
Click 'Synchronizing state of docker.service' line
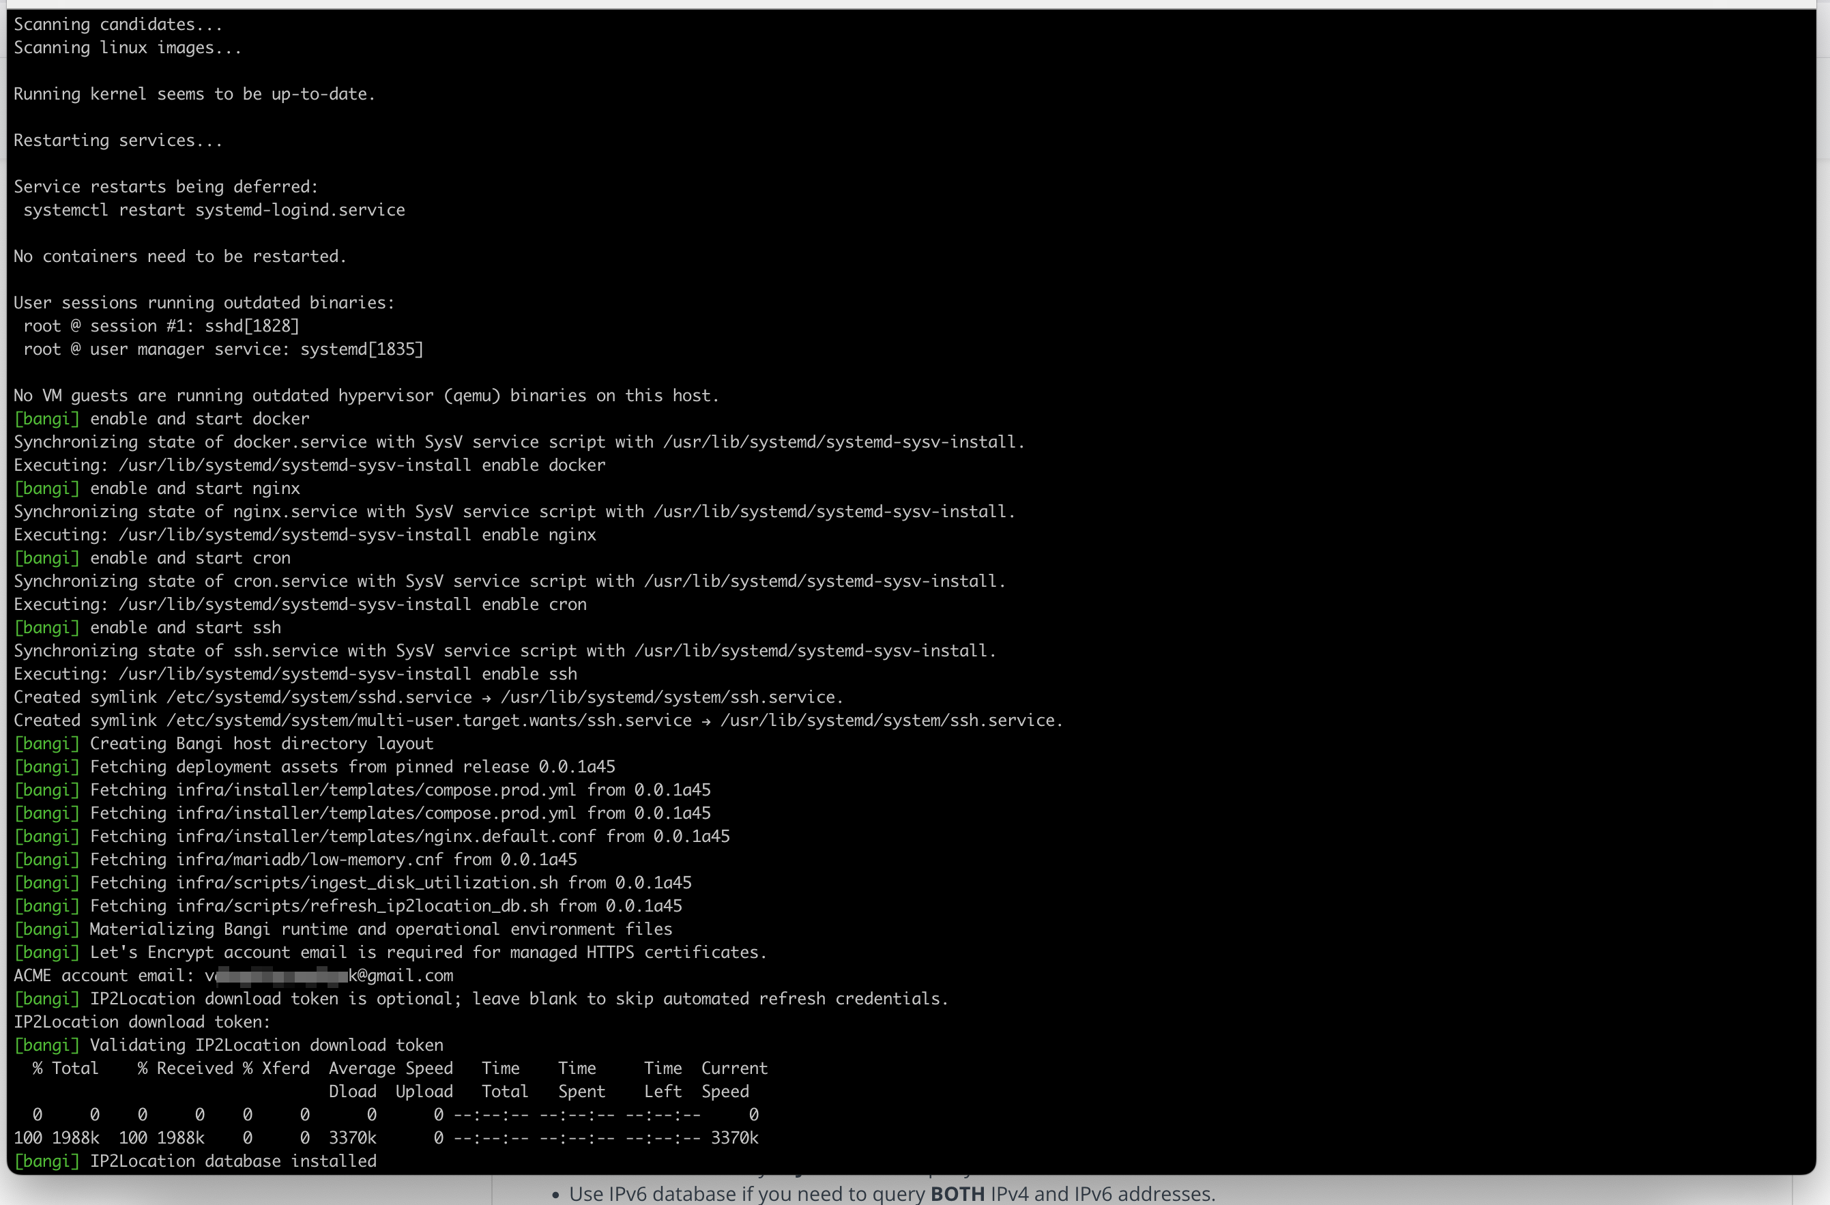coord(519,442)
